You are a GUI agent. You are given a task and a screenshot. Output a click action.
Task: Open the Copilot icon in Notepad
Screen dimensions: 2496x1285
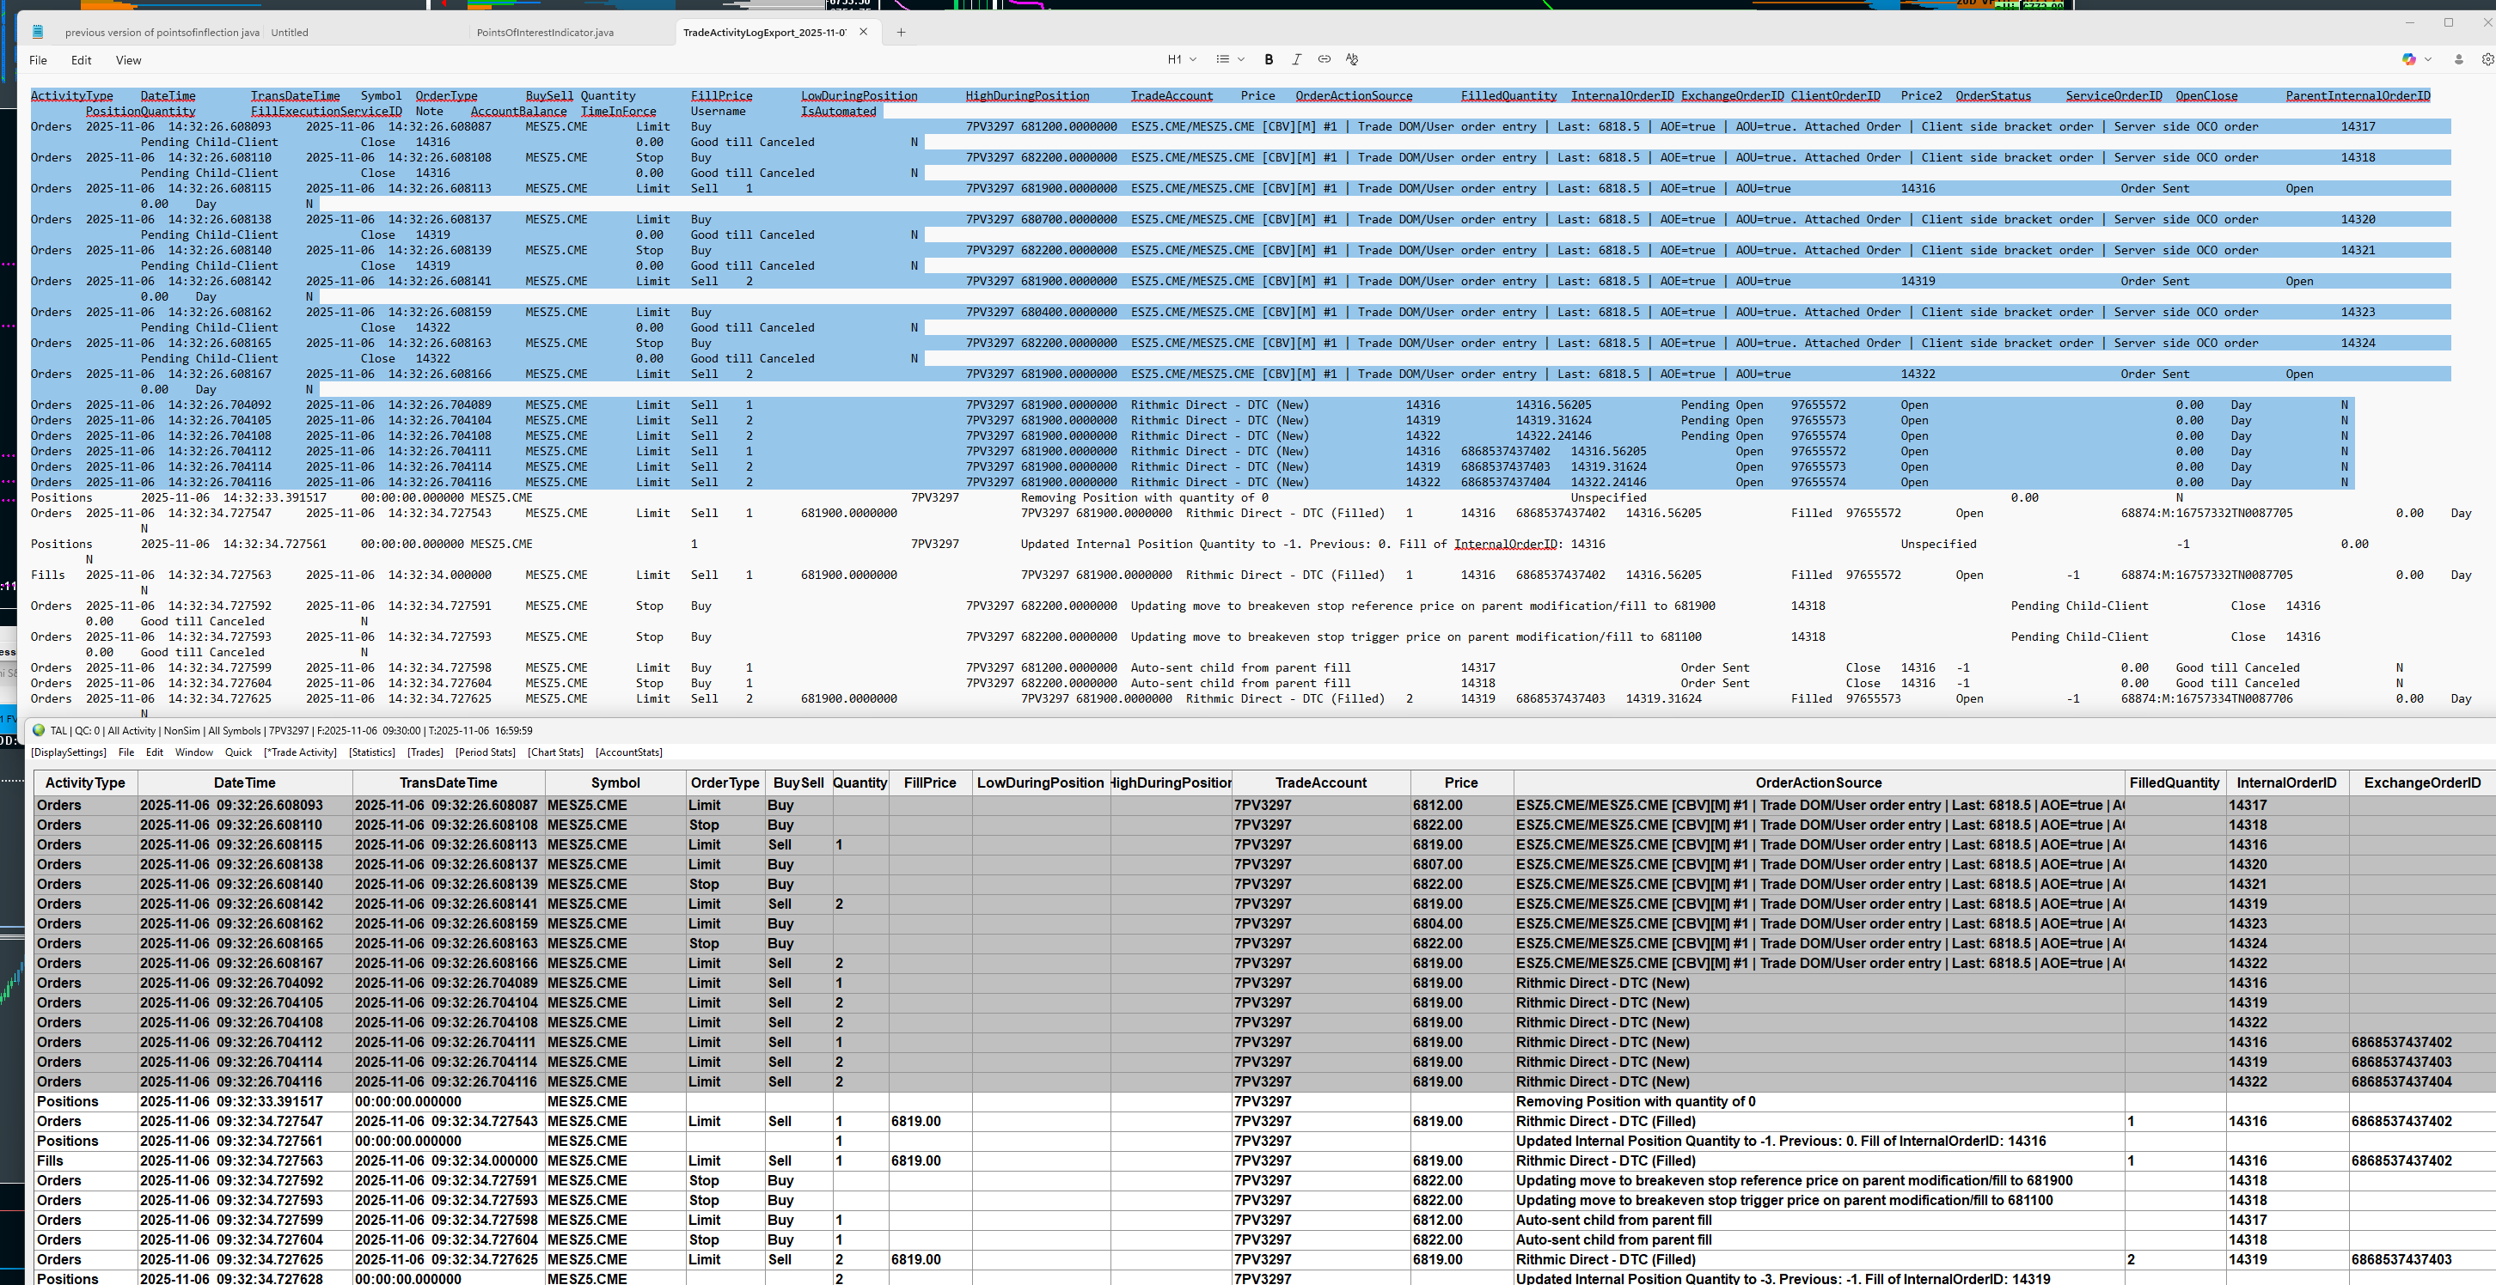coord(2409,59)
